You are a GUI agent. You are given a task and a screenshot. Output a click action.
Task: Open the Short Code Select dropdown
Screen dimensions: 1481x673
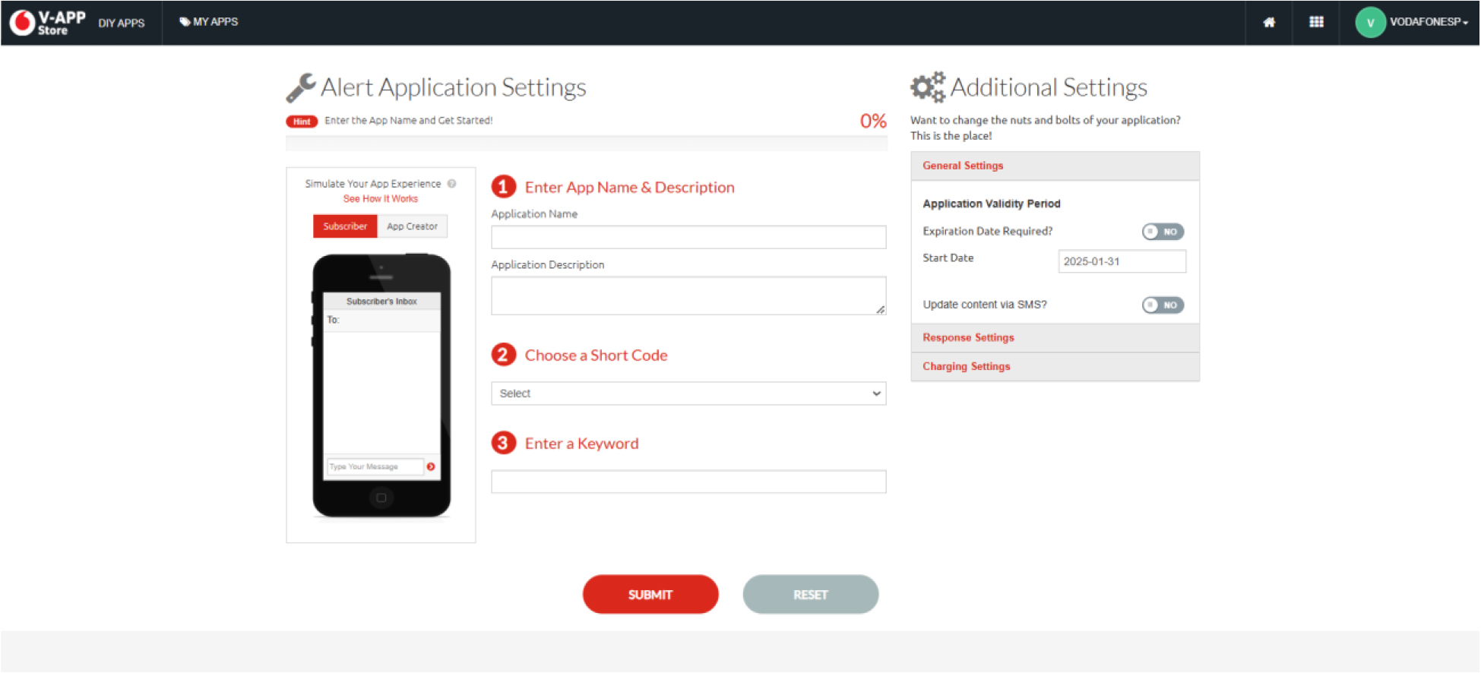[x=688, y=393]
